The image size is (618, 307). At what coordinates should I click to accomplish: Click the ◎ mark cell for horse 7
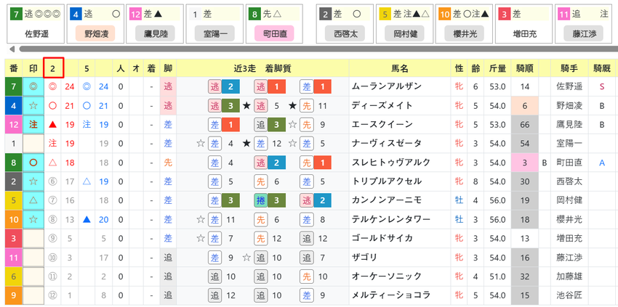click(x=33, y=86)
